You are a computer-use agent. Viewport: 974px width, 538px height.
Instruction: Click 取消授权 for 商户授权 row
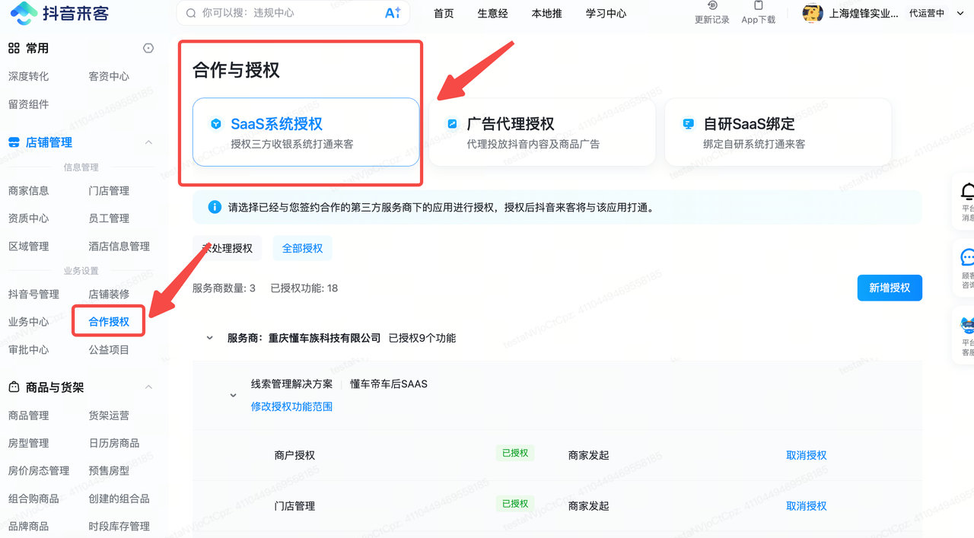coord(806,455)
